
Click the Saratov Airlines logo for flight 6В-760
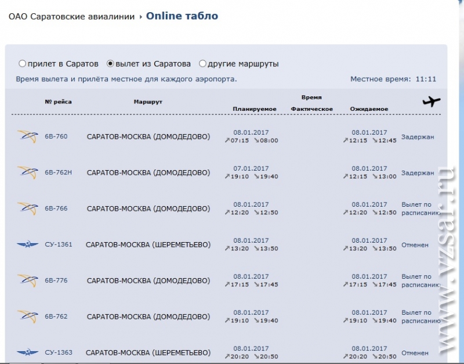[x=27, y=136]
